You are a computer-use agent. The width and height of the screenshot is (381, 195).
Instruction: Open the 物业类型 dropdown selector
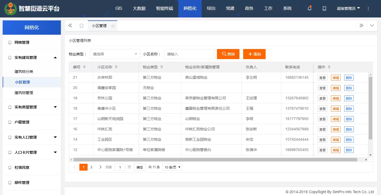(x=115, y=54)
